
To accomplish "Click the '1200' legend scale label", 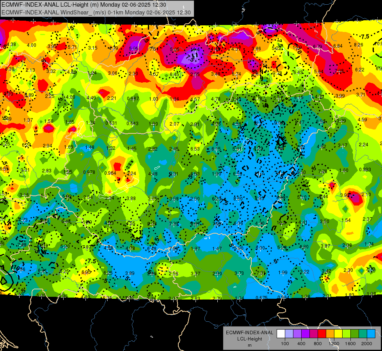I will pos(334,344).
